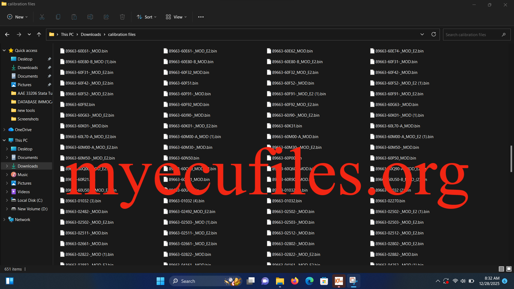
Task: Open the Sort menu
Action: click(147, 17)
